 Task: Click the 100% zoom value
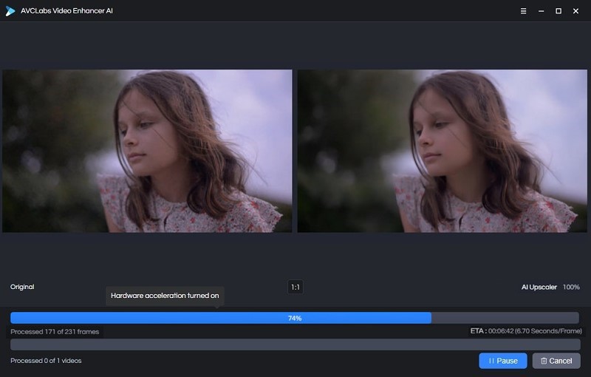(571, 288)
